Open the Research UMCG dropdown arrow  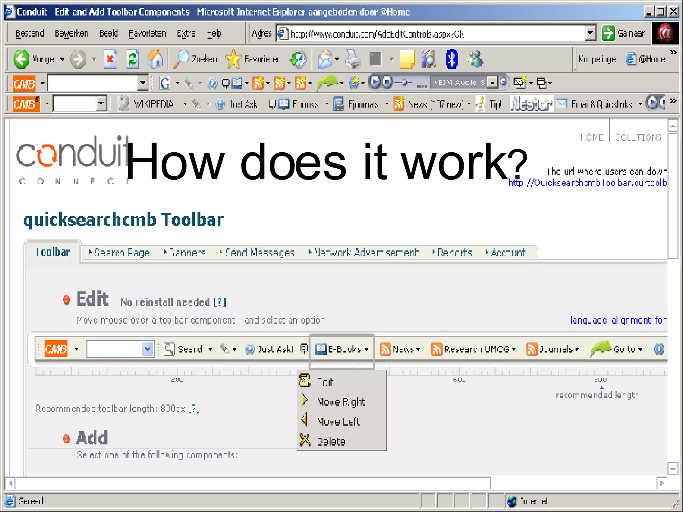pyautogui.click(x=514, y=349)
